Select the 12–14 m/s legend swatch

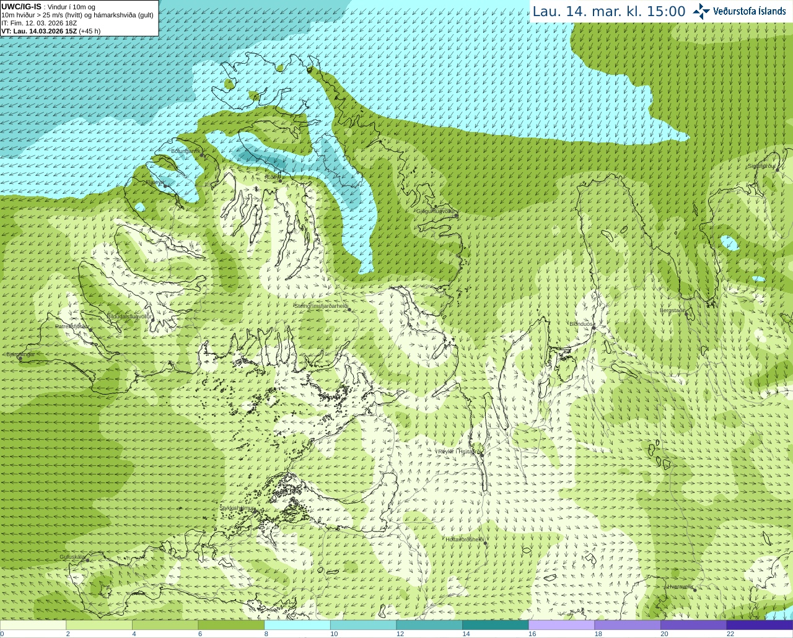[429, 625]
